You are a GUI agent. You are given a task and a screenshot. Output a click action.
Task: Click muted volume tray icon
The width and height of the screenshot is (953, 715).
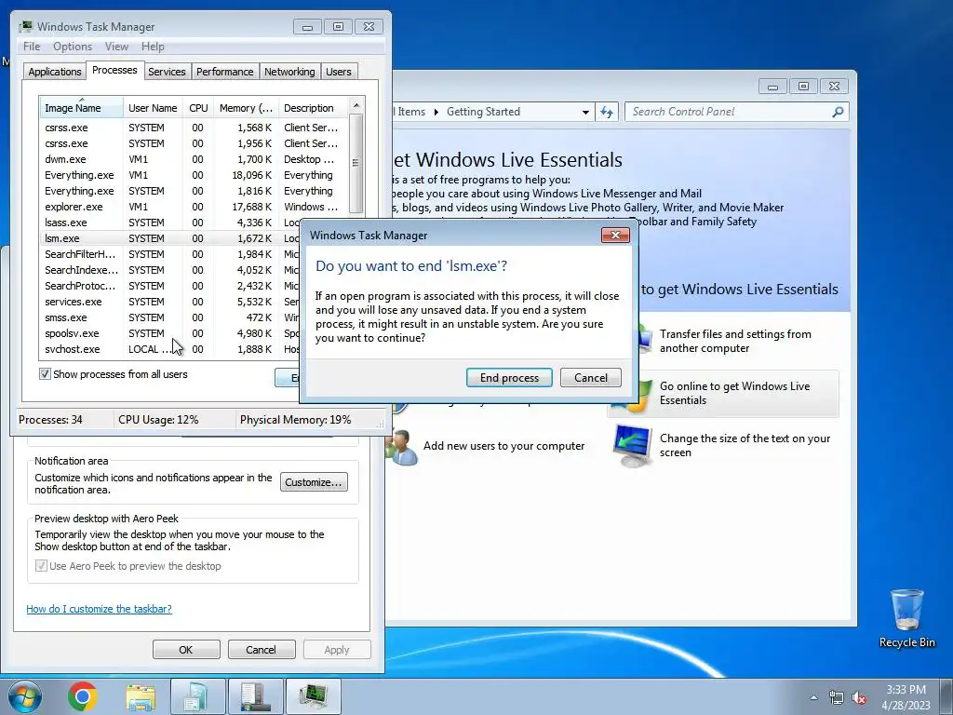[x=859, y=697]
